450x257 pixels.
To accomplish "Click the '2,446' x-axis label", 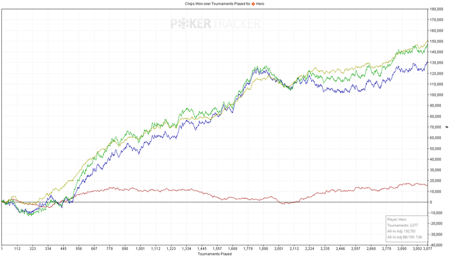I will point(340,249).
